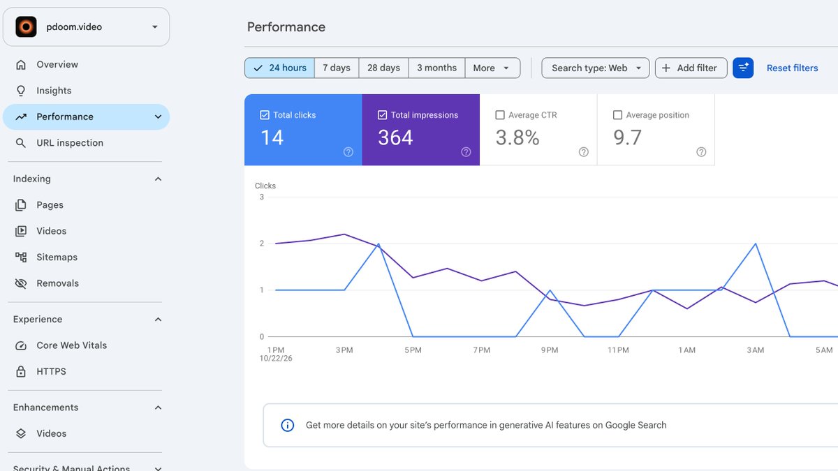838x471 pixels.
Task: Select the 28 days range
Action: point(383,68)
